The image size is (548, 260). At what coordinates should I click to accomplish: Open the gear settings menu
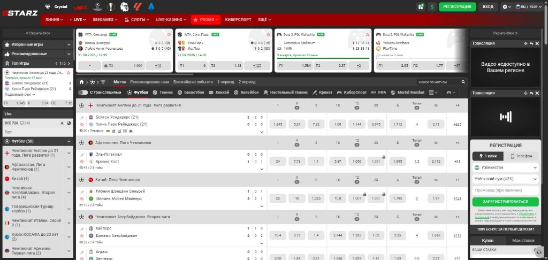pos(506,6)
